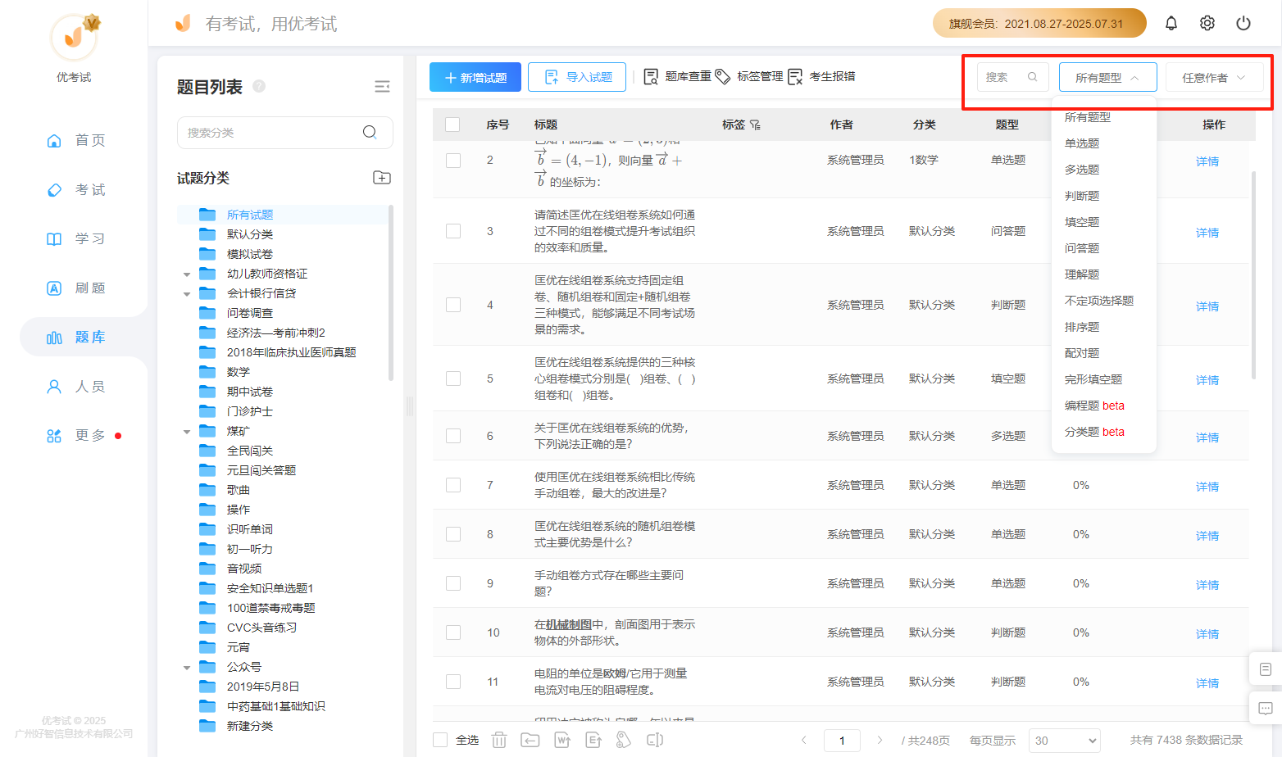Tick the header select-all checkbox
1282x757 pixels.
tap(452, 125)
